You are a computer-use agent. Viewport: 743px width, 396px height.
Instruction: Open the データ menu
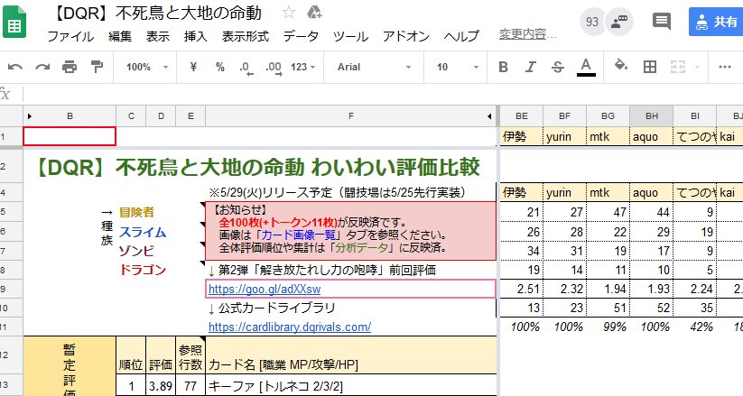[301, 36]
